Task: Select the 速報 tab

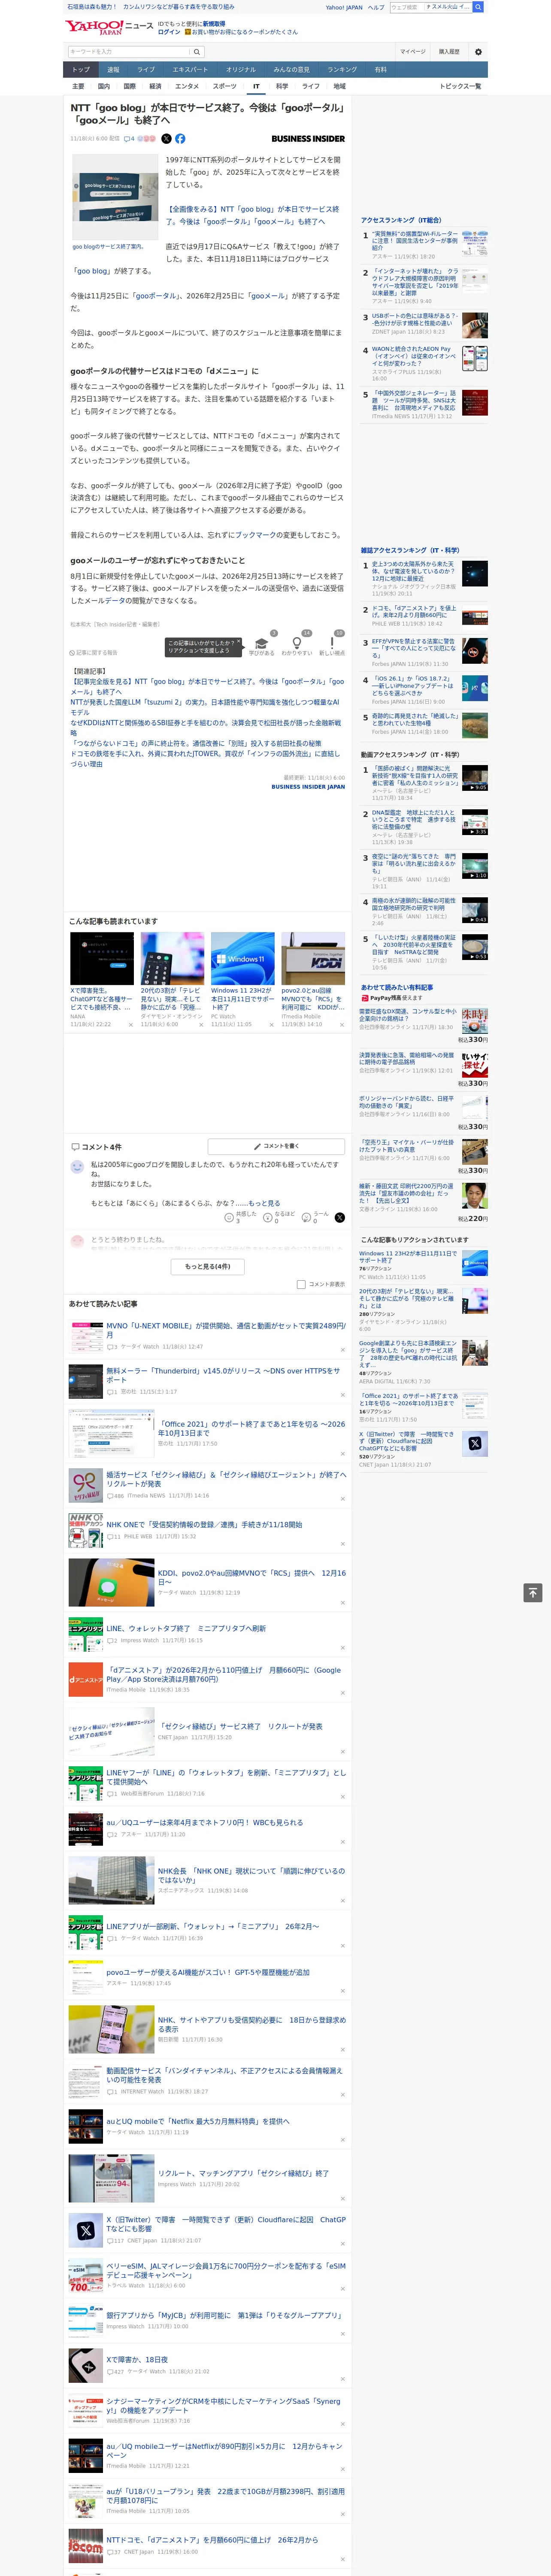Action: [x=113, y=70]
